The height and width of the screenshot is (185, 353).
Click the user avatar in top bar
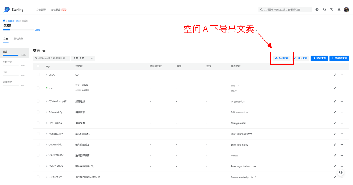(x=346, y=10)
